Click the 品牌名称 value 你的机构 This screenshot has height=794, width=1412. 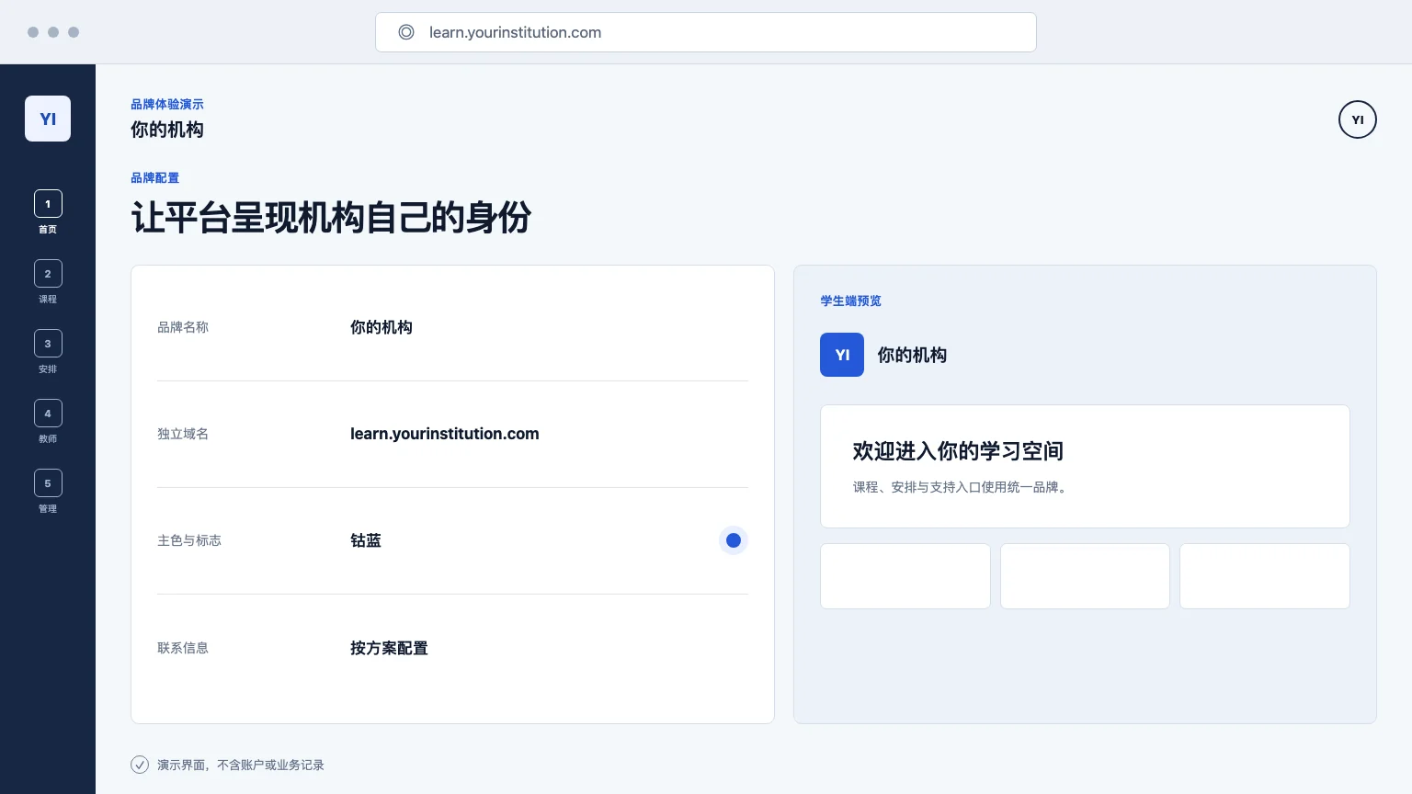click(x=381, y=327)
